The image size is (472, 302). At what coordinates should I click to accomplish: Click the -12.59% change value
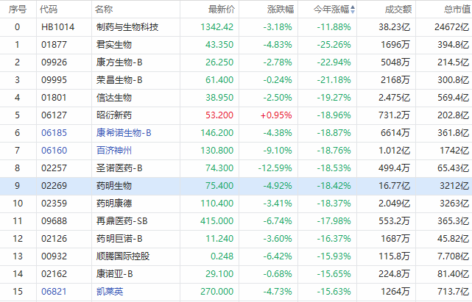click(275, 168)
